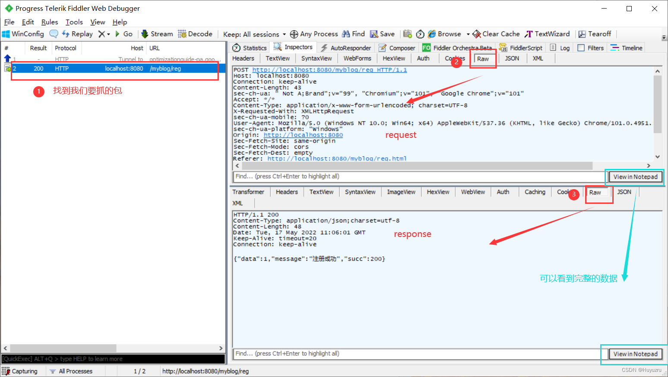Sort sessions by the Protocol column header
This screenshot has height=377, width=668.
pyautogui.click(x=66, y=48)
